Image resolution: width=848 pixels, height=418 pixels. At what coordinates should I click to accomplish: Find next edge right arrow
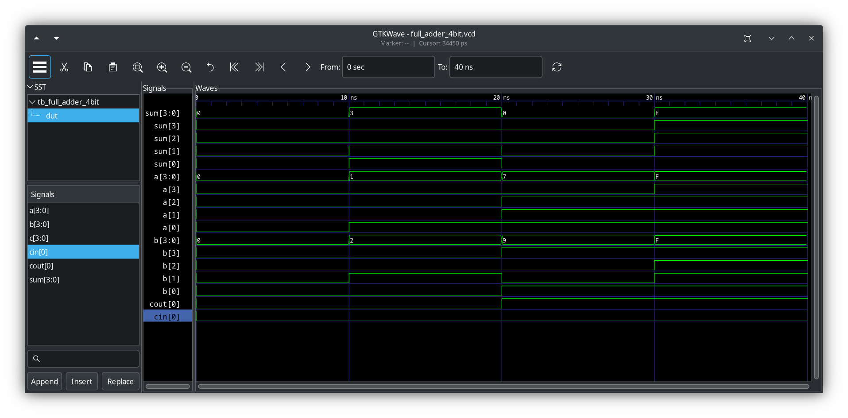307,67
